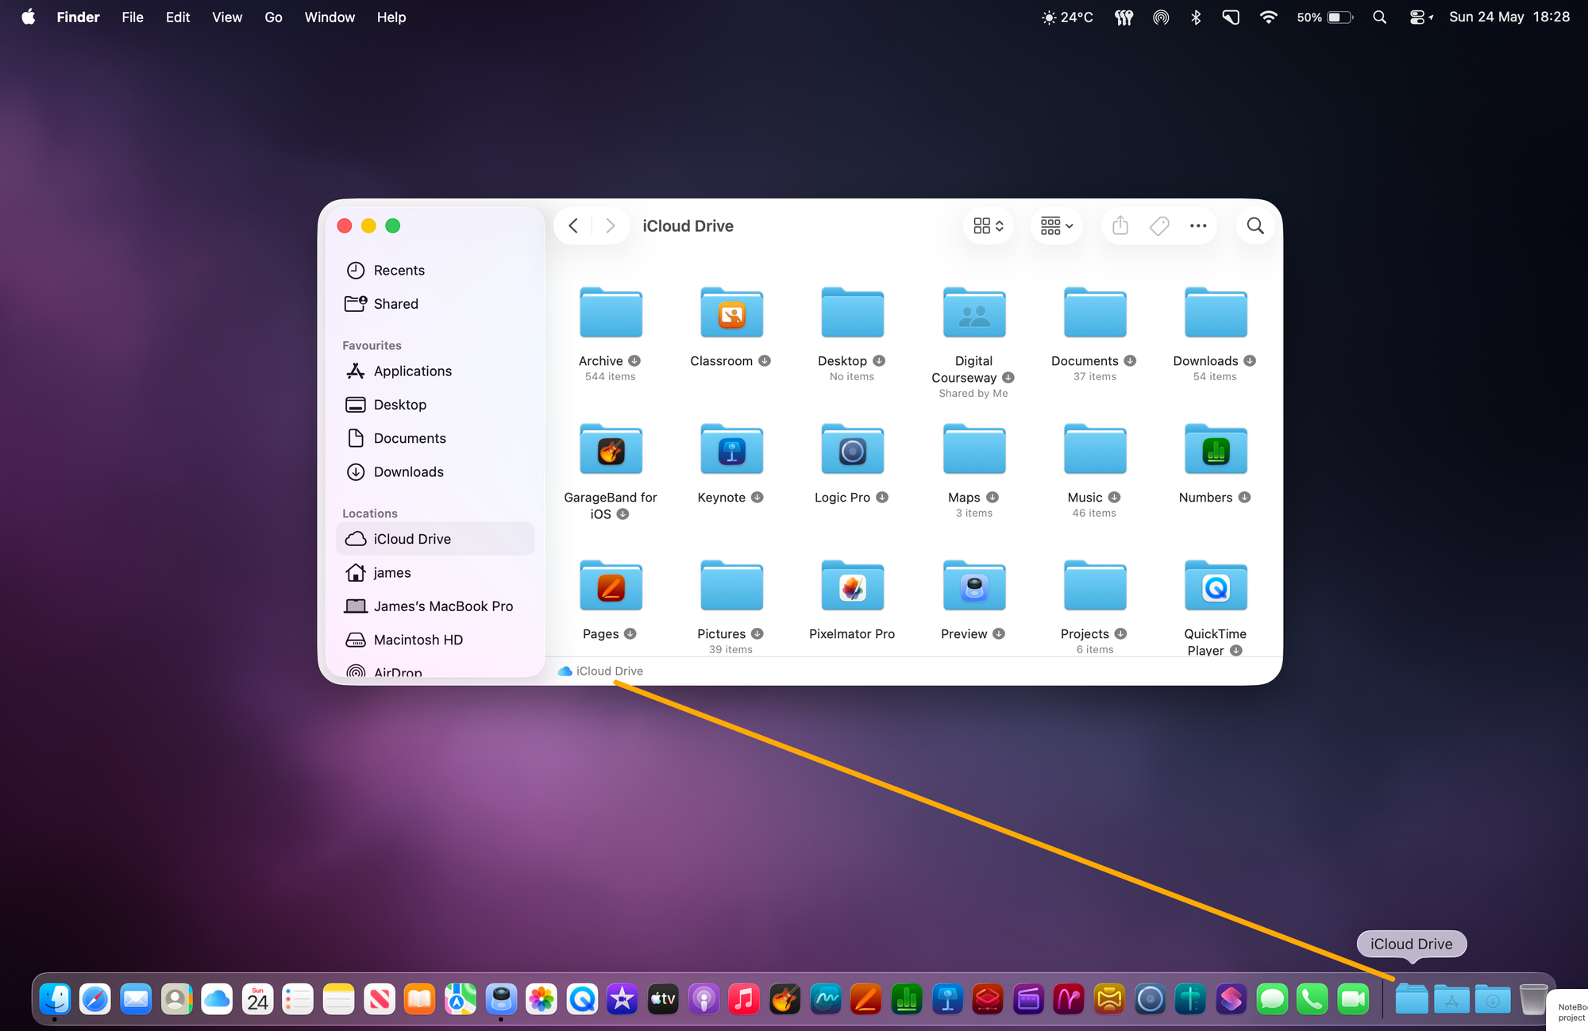Select Macintosh HD in sidebar

click(435, 640)
